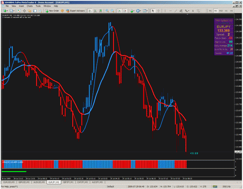The width and height of the screenshot is (243, 189).
Task: Switch timeframe to M1
Action: point(210,11)
